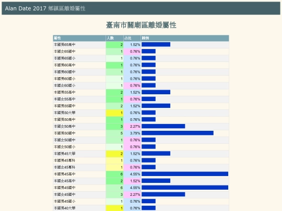Click the yellow count cell for 本國男45大學
282x211 pixels.
tap(114, 154)
